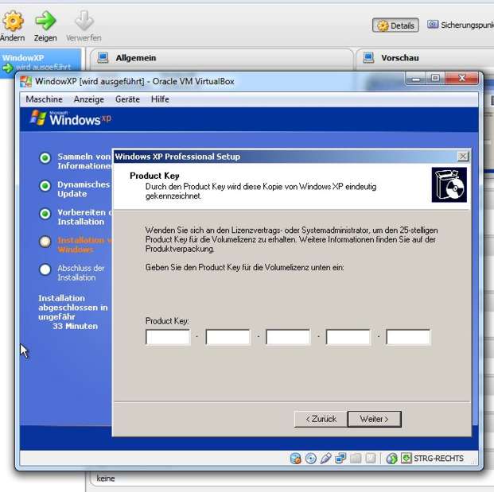Screen dimensions: 494x492
Task: Open the Hilfe menu
Action: tap(160, 99)
